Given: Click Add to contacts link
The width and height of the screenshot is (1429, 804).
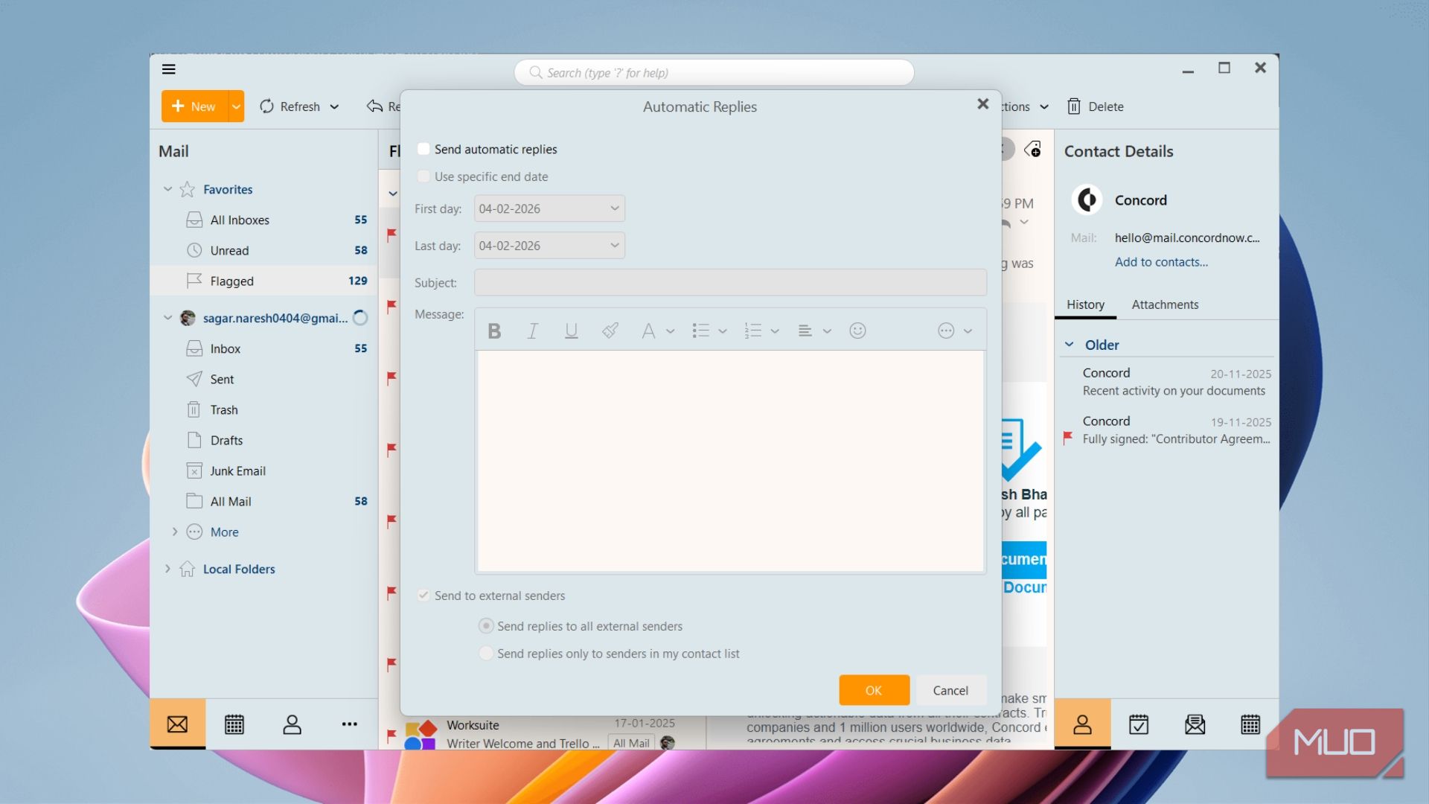Looking at the screenshot, I should tap(1161, 262).
